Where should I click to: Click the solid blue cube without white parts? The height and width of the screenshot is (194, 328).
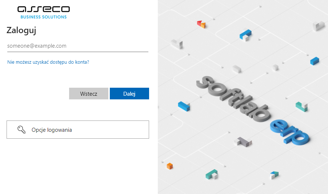click(x=314, y=61)
